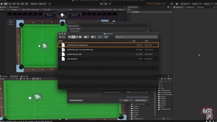Select the Rotate tool
Image resolution: width=217 pixels, height=122 pixels.
(10, 4)
